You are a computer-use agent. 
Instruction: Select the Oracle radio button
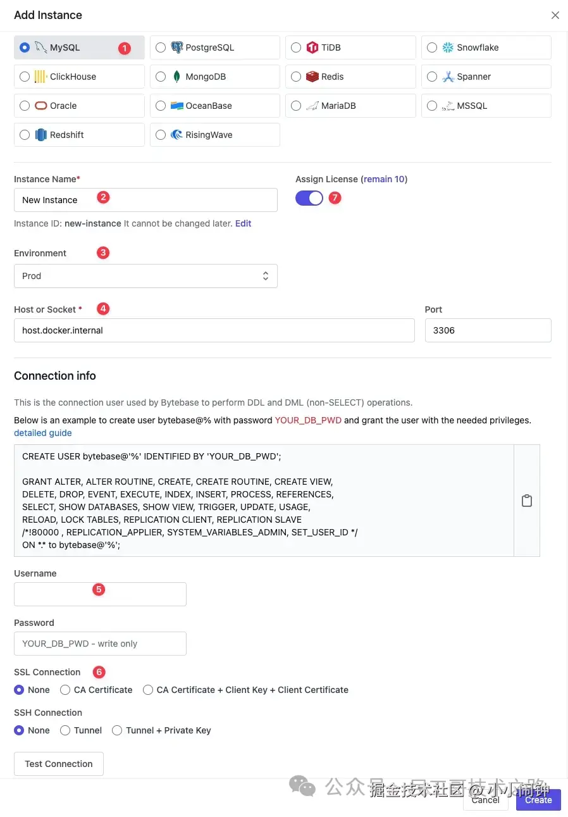(25, 106)
